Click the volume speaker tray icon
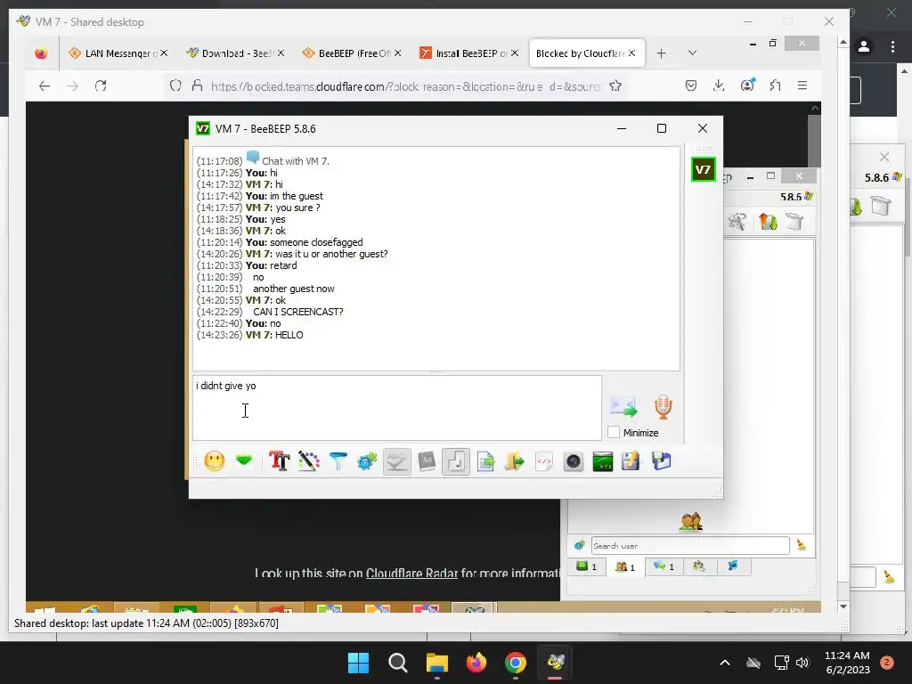The image size is (912, 684). (x=802, y=663)
